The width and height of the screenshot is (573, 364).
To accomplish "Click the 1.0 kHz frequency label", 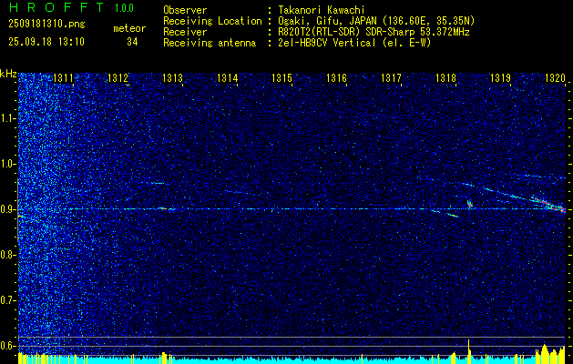I will point(8,164).
